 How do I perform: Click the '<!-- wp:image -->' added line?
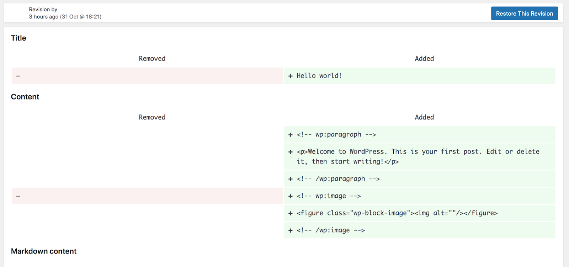click(x=420, y=196)
